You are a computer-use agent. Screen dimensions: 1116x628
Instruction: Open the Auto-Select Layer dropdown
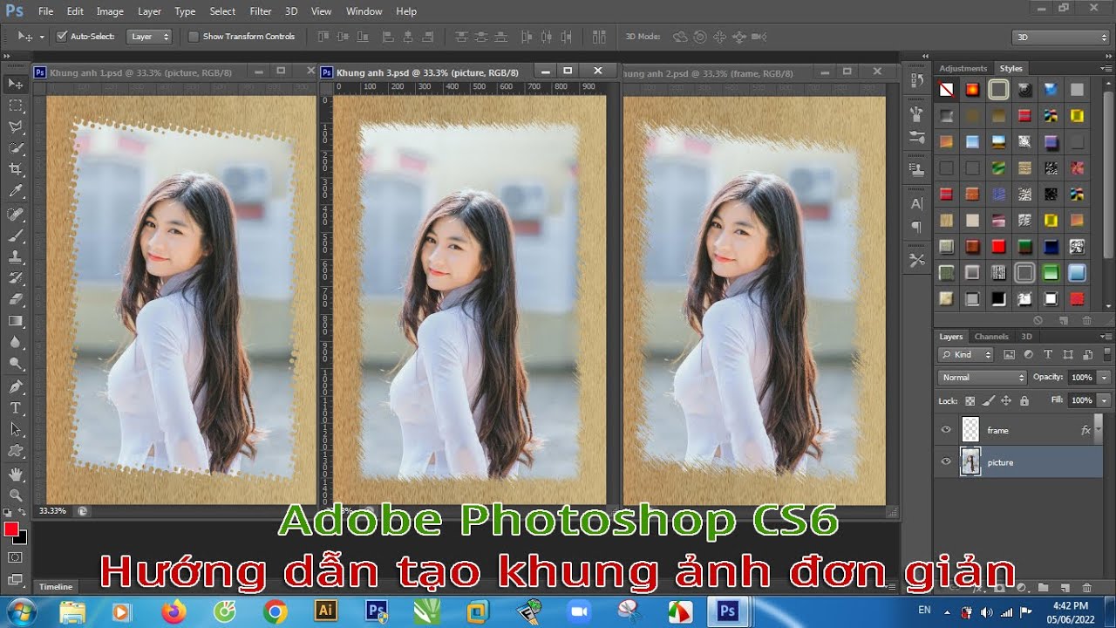click(149, 37)
